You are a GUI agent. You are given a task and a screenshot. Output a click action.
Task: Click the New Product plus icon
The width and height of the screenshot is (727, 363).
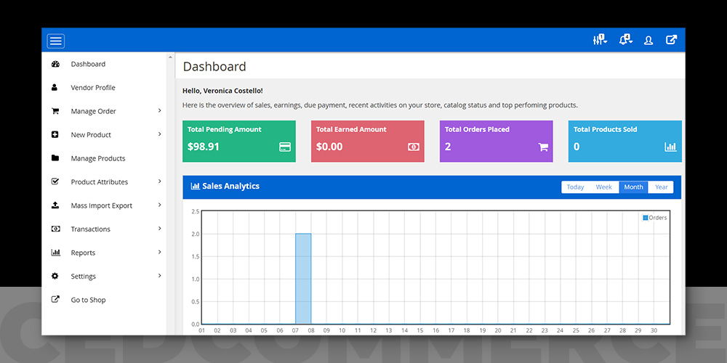(x=55, y=135)
